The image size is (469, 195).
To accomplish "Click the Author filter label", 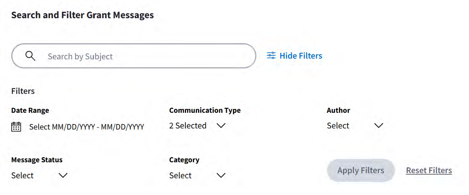I will click(x=339, y=110).
